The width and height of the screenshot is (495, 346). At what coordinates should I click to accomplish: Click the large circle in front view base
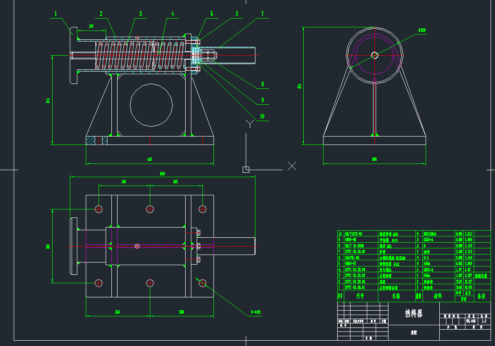(x=151, y=104)
